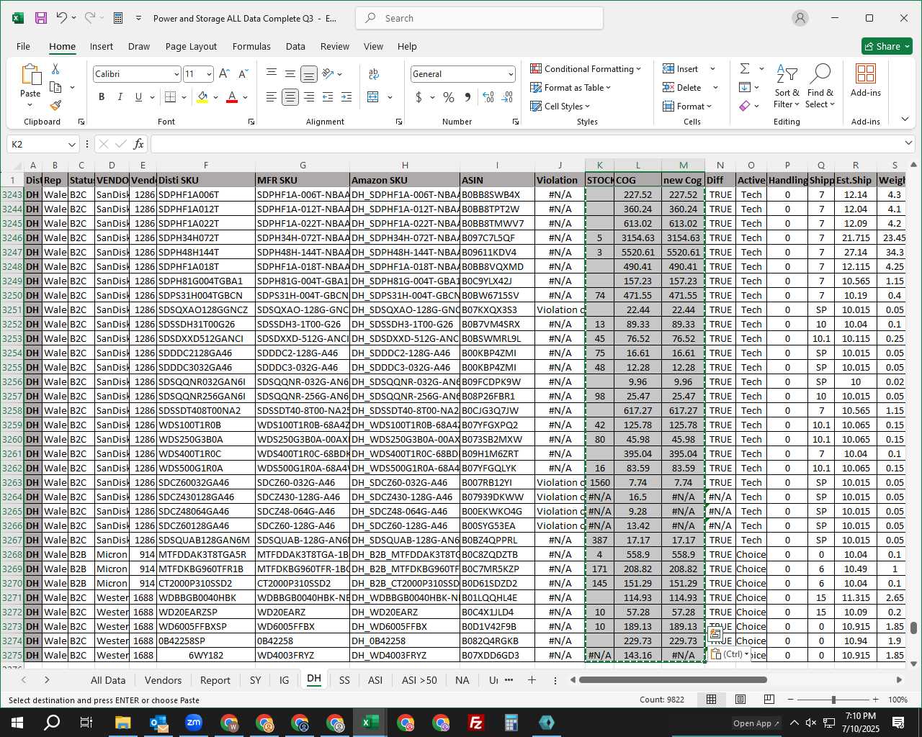This screenshot has width=922, height=737.
Task: Adjust the zoom slider in status bar
Action: point(833,700)
